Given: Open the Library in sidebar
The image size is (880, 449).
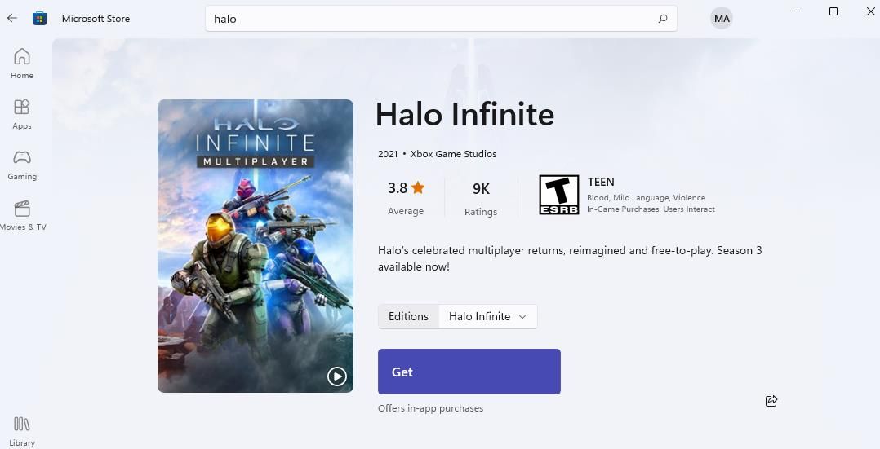Looking at the screenshot, I should 22,432.
